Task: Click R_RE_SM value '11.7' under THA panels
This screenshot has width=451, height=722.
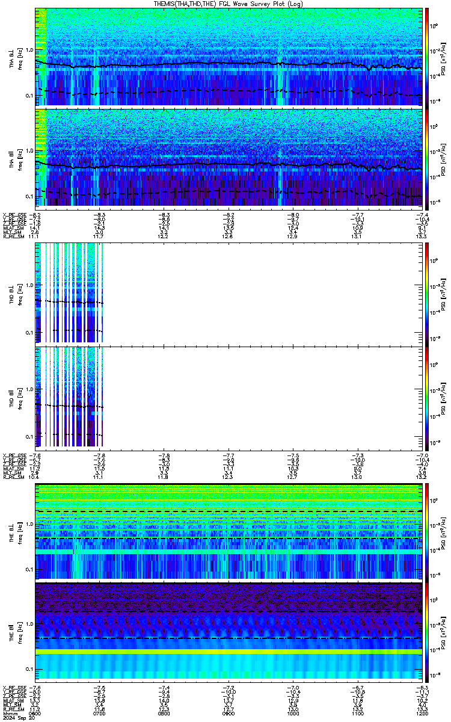Action: (x=100, y=236)
